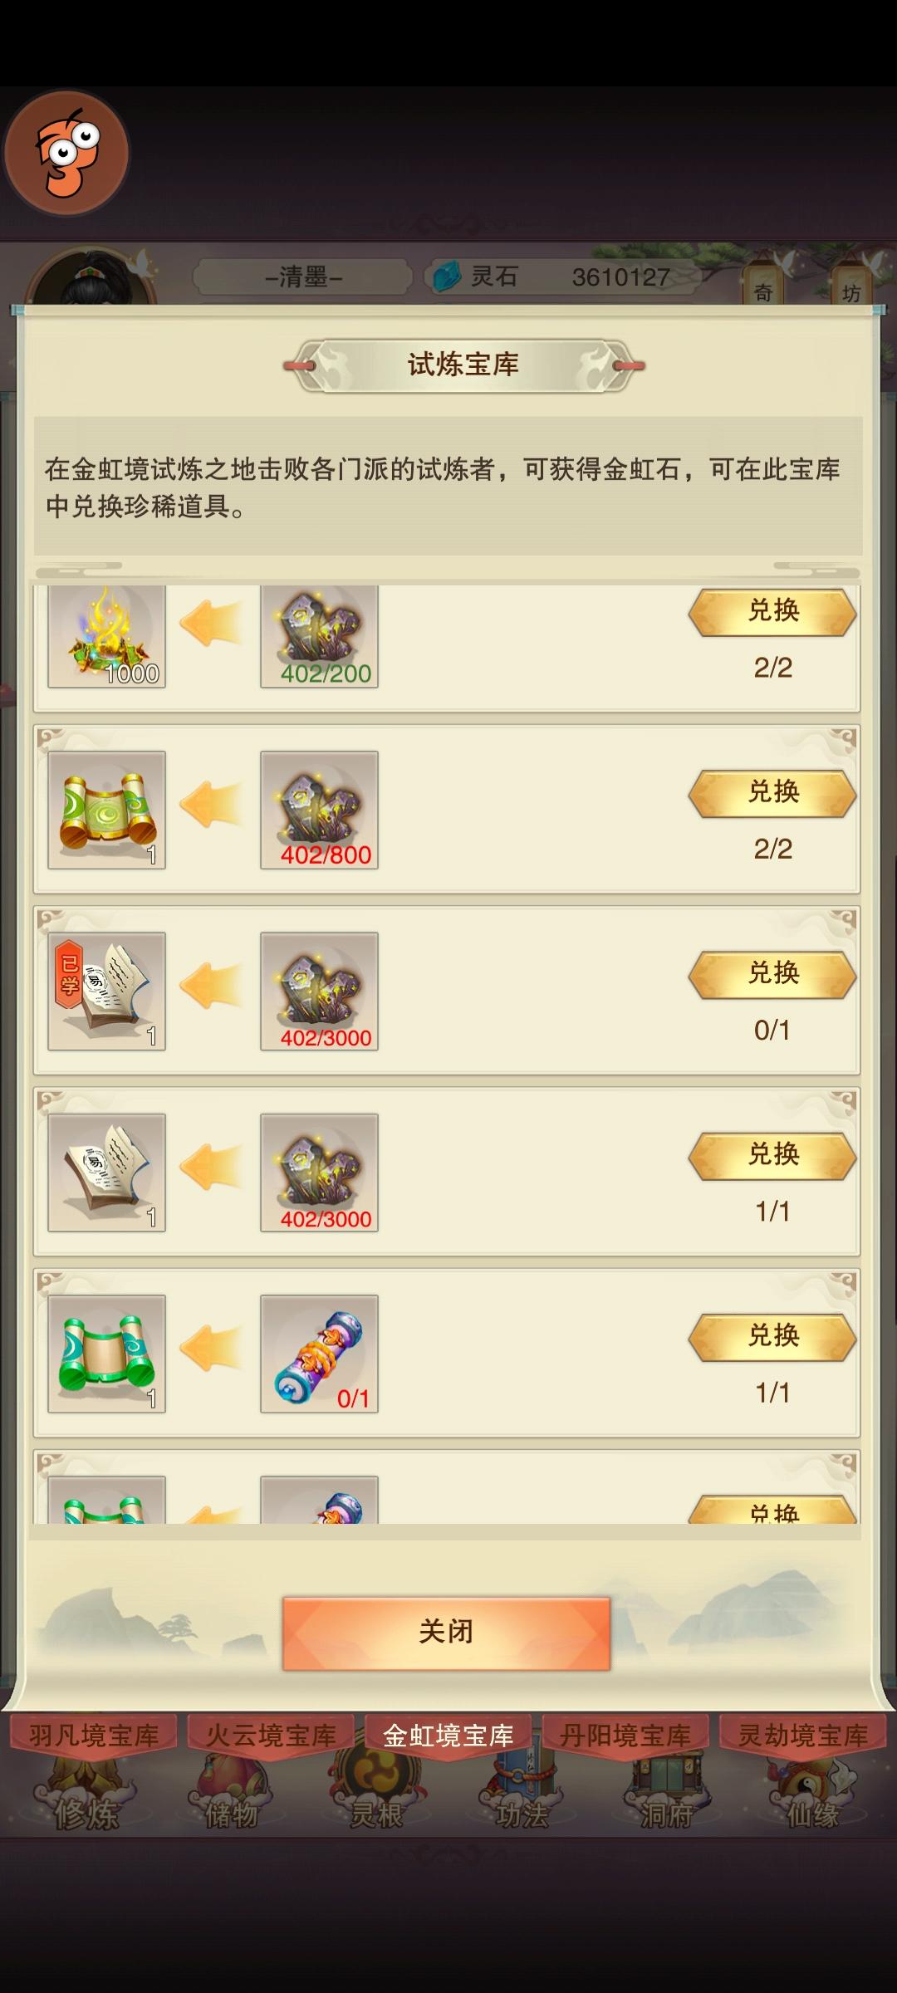The height and width of the screenshot is (1993, 897).
Task: Tap the learned book with 已学 tag
Action: coord(106,992)
